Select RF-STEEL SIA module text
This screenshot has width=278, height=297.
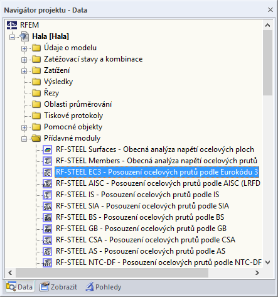point(142,206)
